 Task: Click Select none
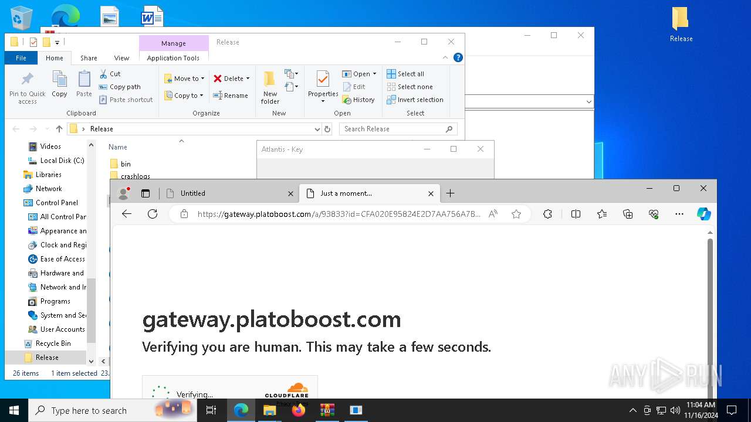[x=410, y=87]
